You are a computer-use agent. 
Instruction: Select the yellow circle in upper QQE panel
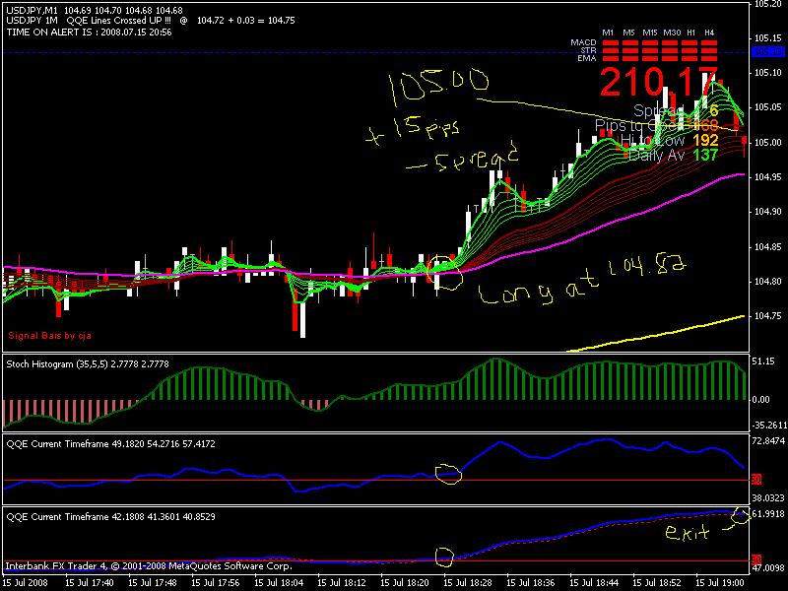click(x=448, y=474)
